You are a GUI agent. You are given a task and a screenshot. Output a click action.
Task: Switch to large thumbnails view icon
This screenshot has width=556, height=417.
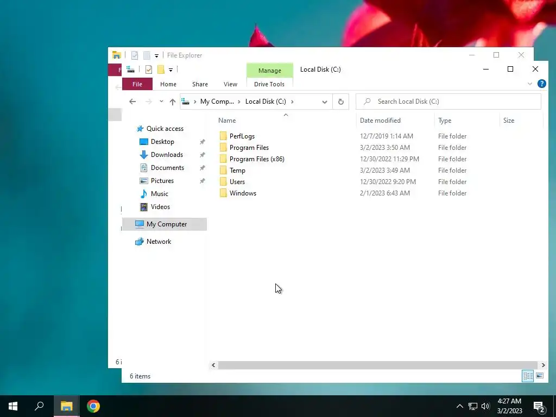[x=540, y=376]
